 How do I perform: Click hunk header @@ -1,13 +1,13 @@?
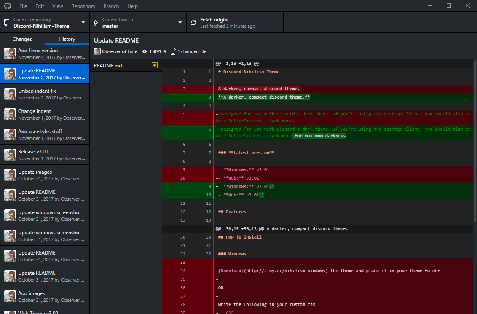click(237, 63)
